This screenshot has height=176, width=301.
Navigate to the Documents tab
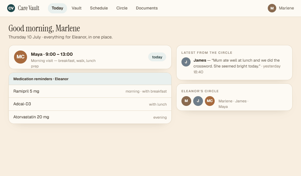tap(147, 8)
